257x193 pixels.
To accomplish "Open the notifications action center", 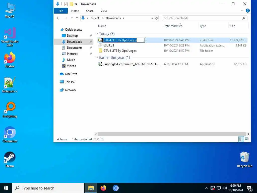I will (x=249, y=188).
